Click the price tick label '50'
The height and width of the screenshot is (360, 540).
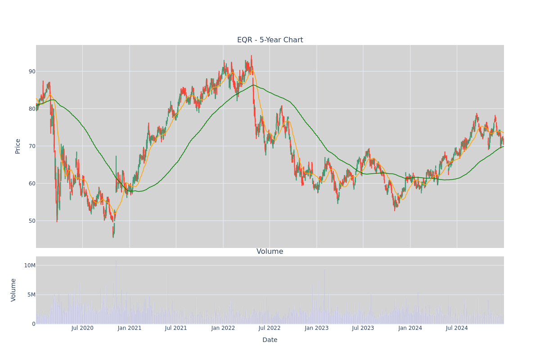tap(32, 220)
